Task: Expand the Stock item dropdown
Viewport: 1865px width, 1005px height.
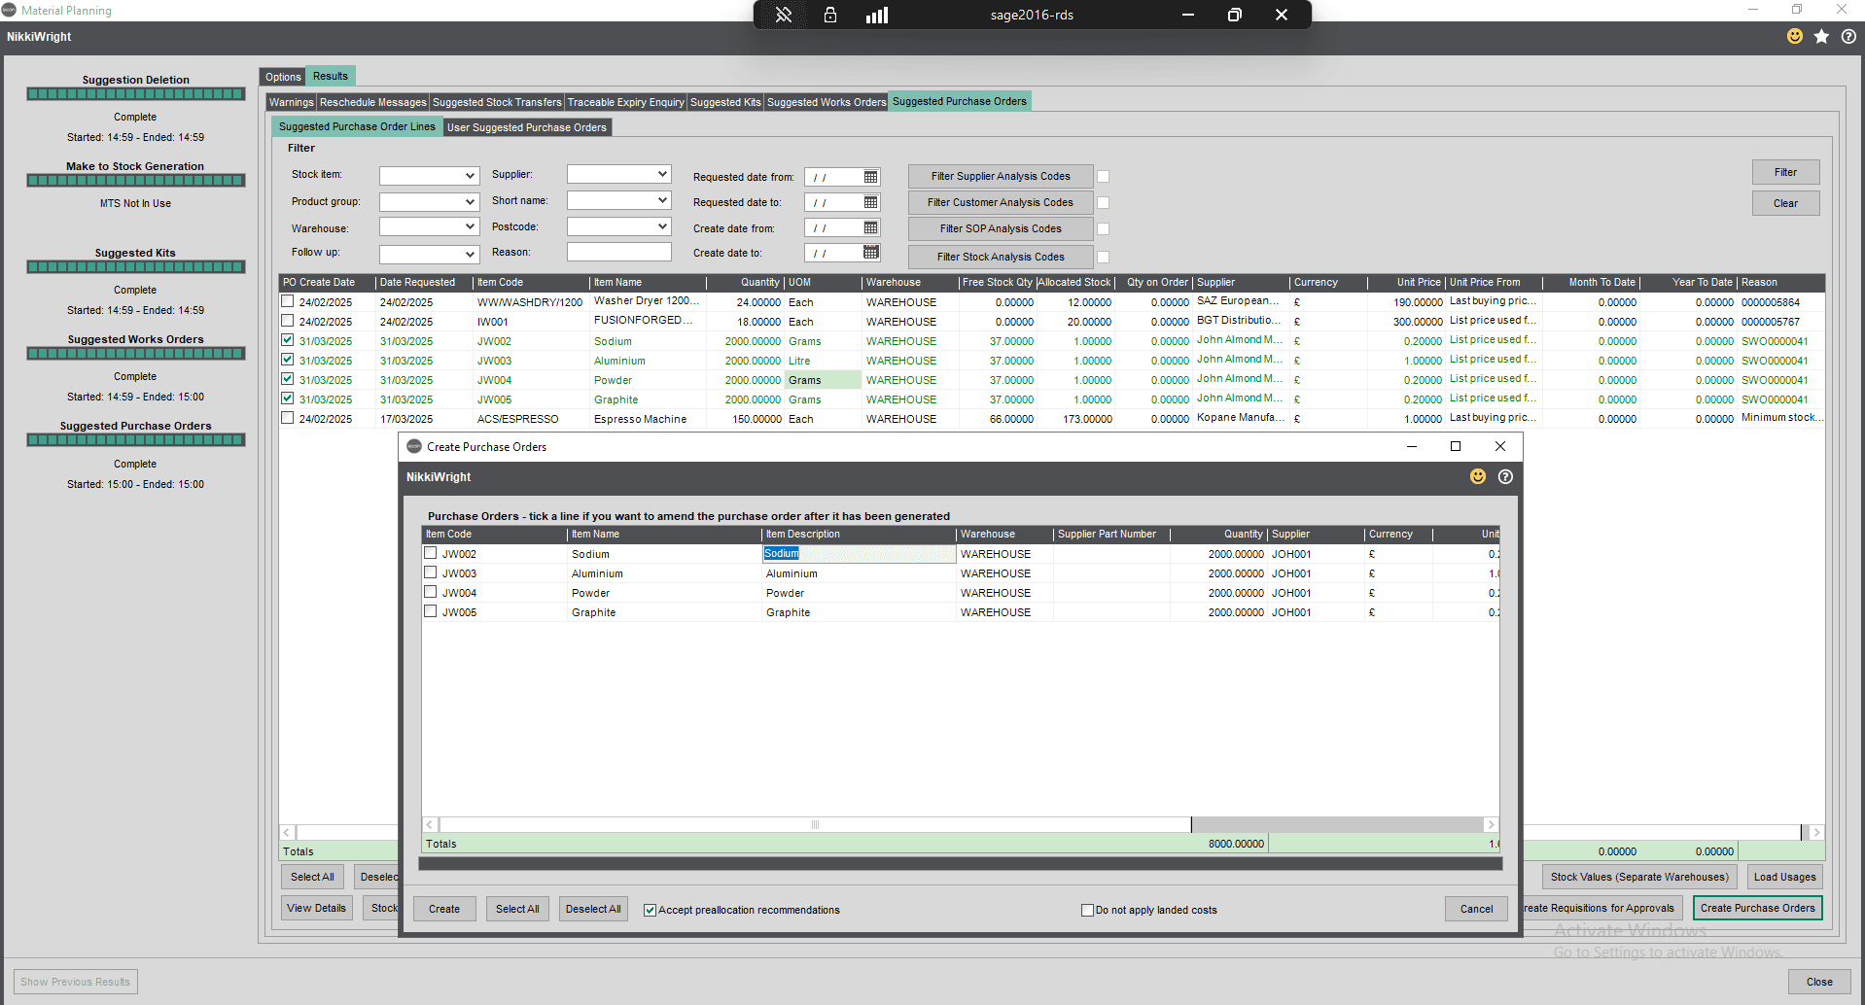Action: pyautogui.click(x=470, y=176)
